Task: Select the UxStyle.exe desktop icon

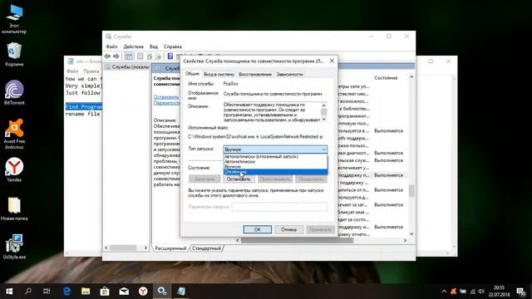Action: pos(14,247)
